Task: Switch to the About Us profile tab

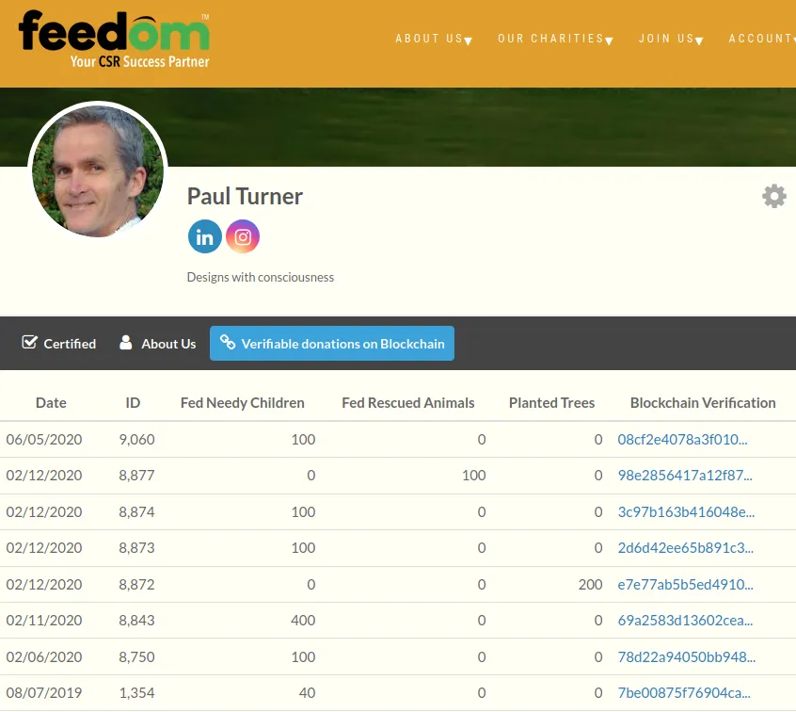Action: (157, 344)
